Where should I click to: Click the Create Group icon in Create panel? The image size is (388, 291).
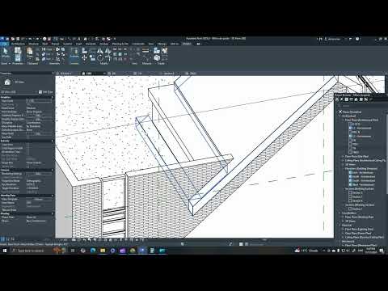(157, 58)
